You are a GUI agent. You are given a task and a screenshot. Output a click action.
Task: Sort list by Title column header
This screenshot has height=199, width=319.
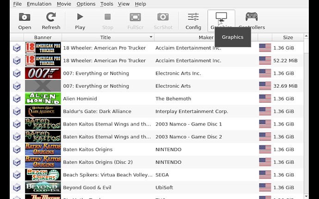(x=108, y=37)
